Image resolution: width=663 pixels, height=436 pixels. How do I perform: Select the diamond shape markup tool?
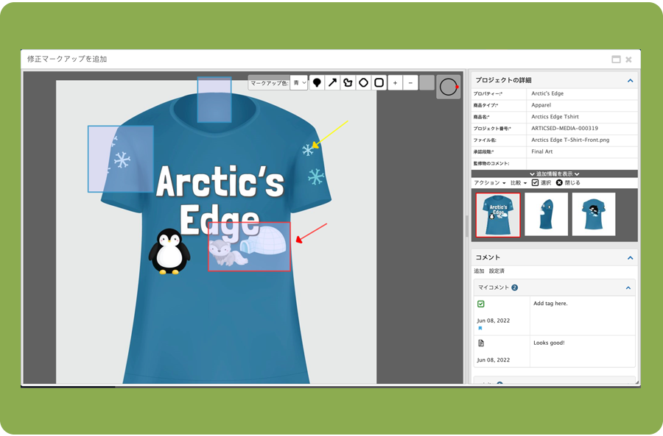363,83
